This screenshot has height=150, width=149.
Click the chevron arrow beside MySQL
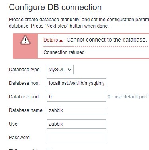coord(70,70)
